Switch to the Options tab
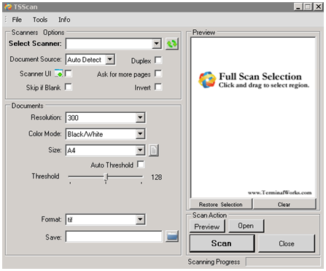Viewport: 326px width, 271px height. point(54,32)
